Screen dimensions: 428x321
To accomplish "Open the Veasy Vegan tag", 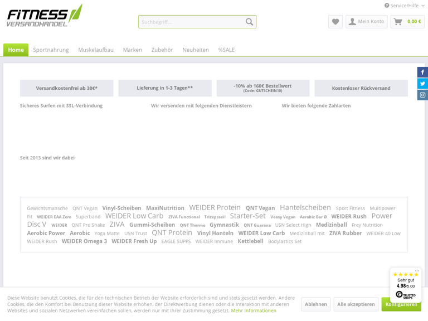I will [283, 217].
